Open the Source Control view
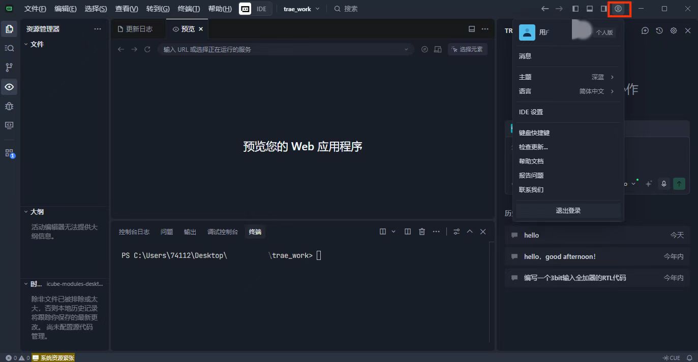The height and width of the screenshot is (362, 698). click(x=9, y=68)
